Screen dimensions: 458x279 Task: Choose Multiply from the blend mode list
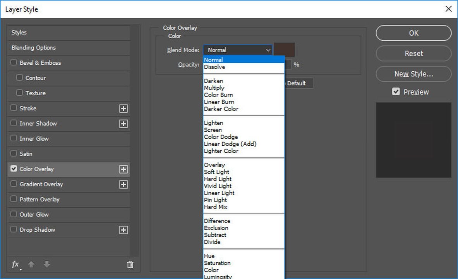pyautogui.click(x=214, y=88)
